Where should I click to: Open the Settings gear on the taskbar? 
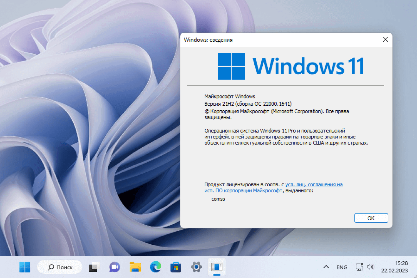(x=196, y=267)
